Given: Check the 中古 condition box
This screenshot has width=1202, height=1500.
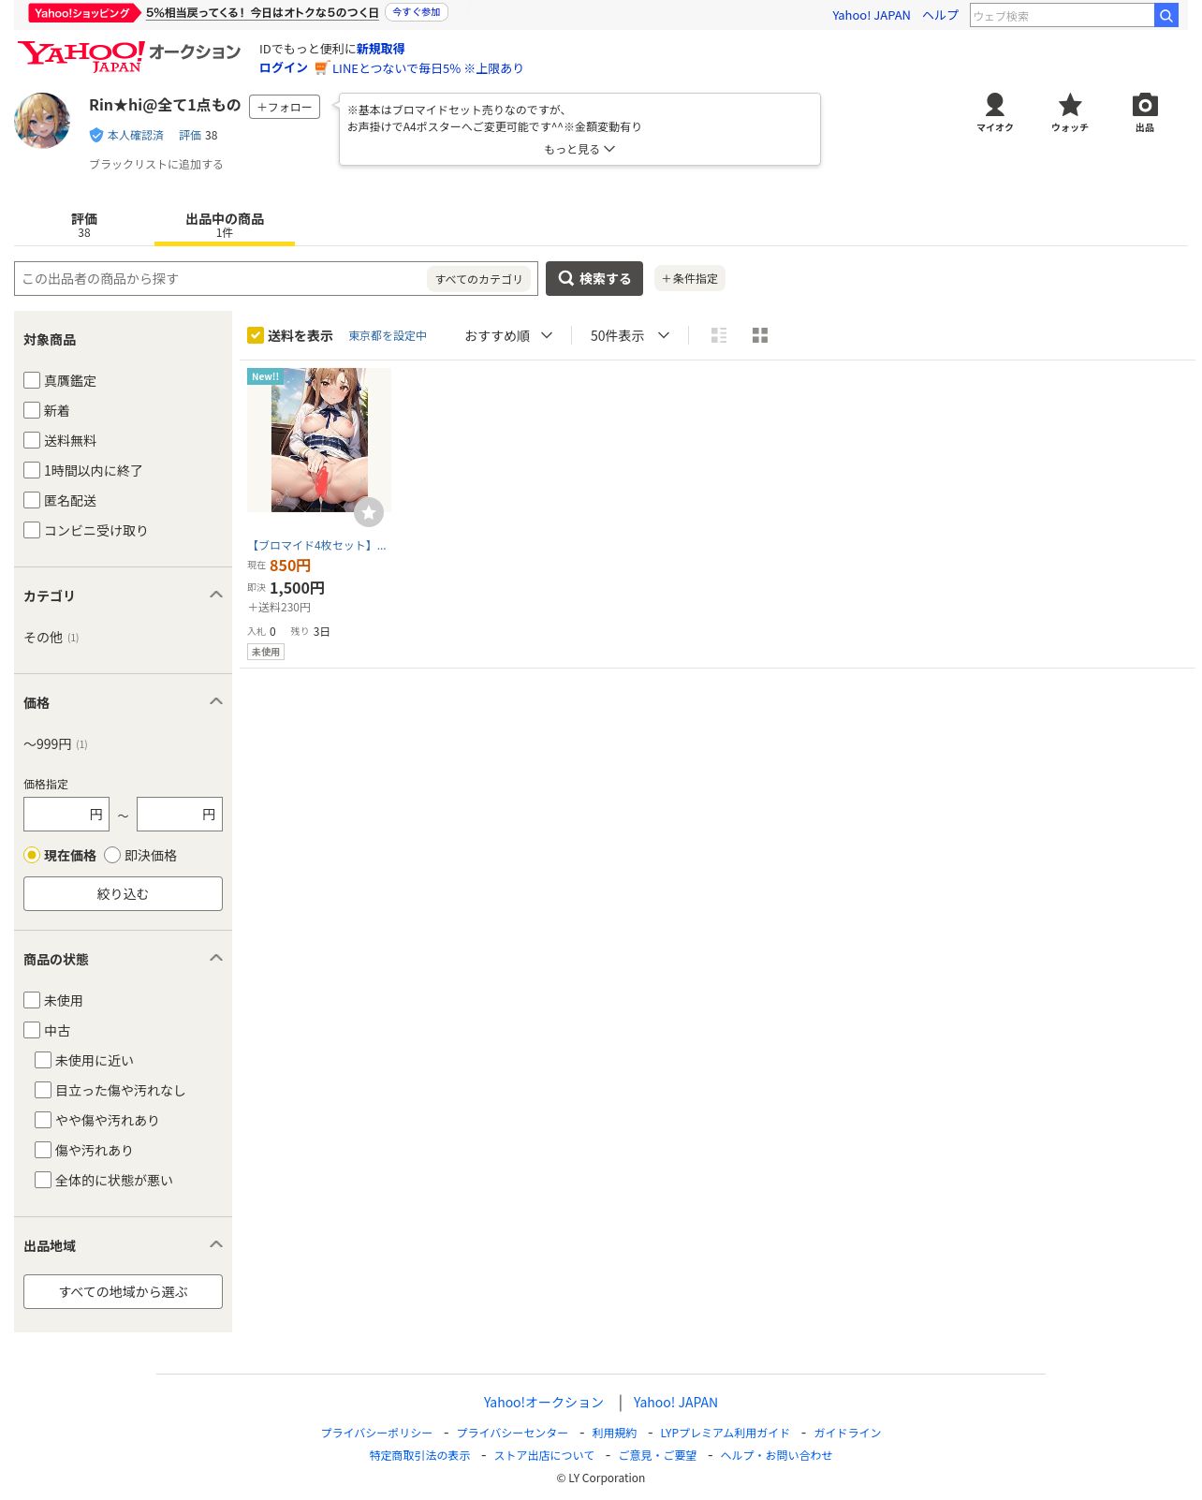Looking at the screenshot, I should pos(32,1030).
